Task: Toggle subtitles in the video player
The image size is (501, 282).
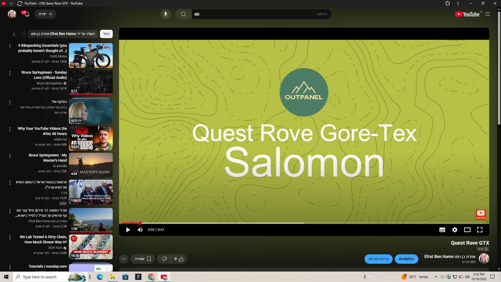Action: point(442,230)
